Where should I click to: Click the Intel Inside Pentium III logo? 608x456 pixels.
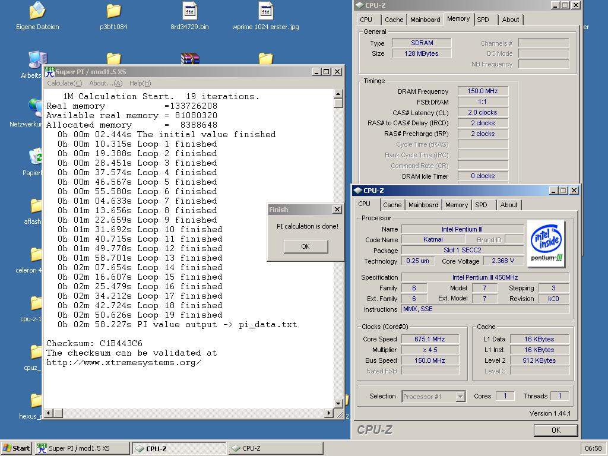coord(546,244)
